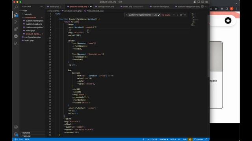Image resolution: width=252 pixels, height=141 pixels.
Task: Close the find widget
Action: pos(185,15)
